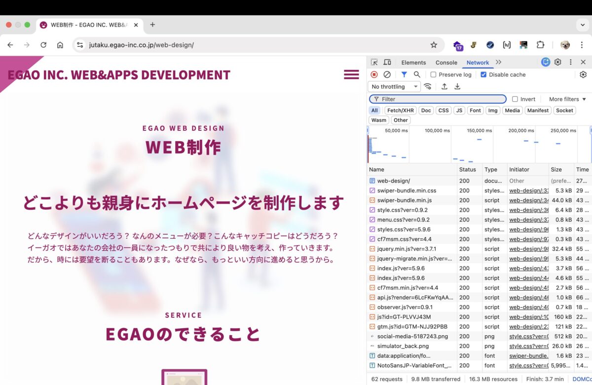Viewport: 592px width, 385px height.
Task: Click the swiper-bundle.min.js initiator link
Action: point(528,200)
